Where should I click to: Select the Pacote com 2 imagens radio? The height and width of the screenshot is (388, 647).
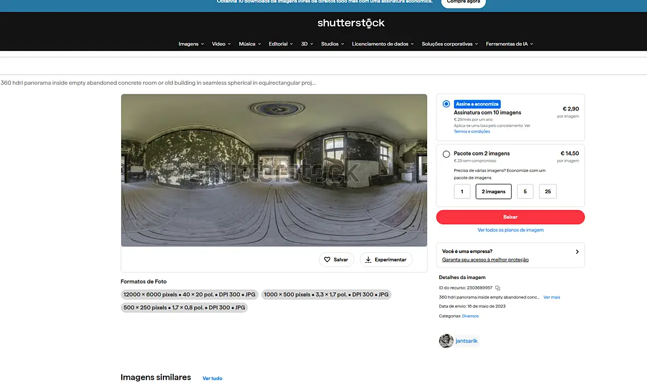coord(446,154)
